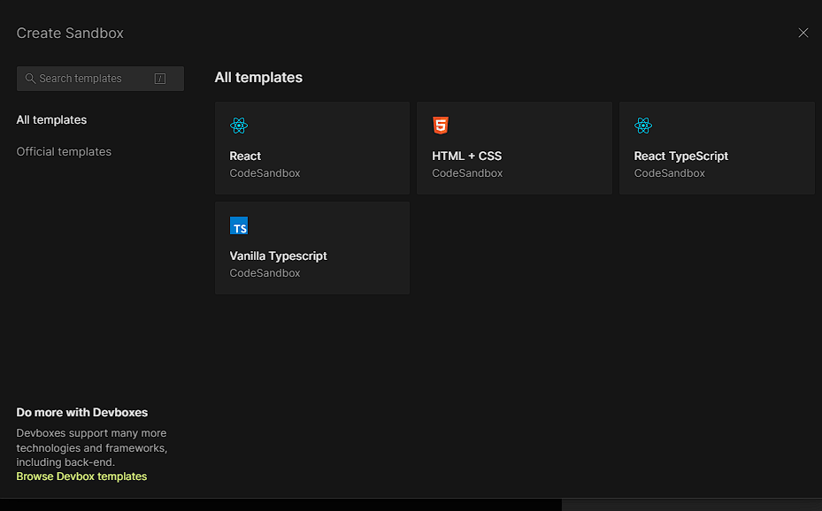Click the Create Sandbox title
Screen dimensions: 822x511
tap(69, 33)
